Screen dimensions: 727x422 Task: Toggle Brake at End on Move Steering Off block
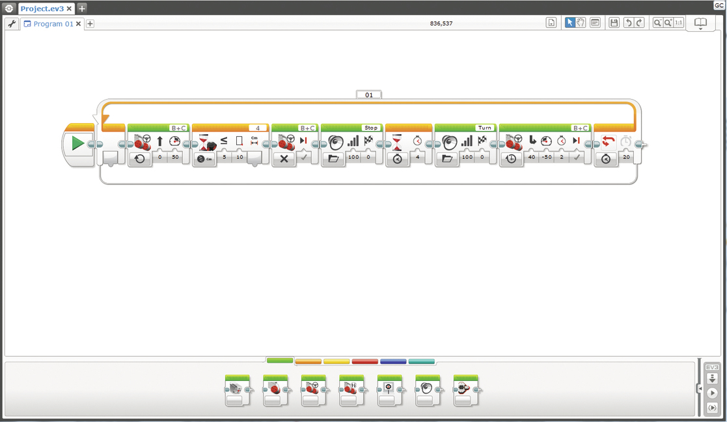tap(303, 158)
